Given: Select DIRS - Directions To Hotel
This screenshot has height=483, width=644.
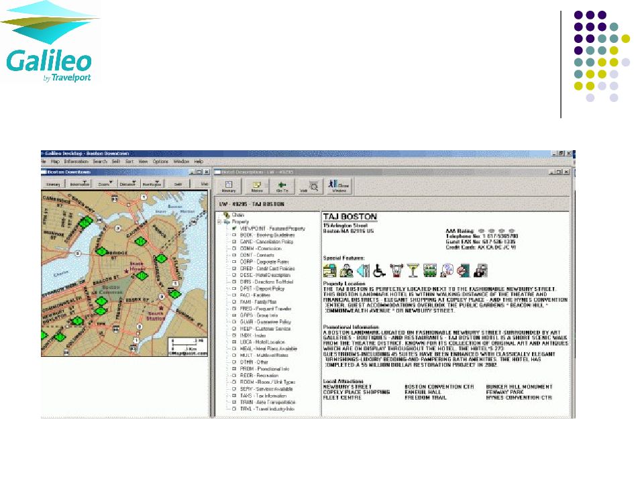Looking at the screenshot, I should [266, 282].
